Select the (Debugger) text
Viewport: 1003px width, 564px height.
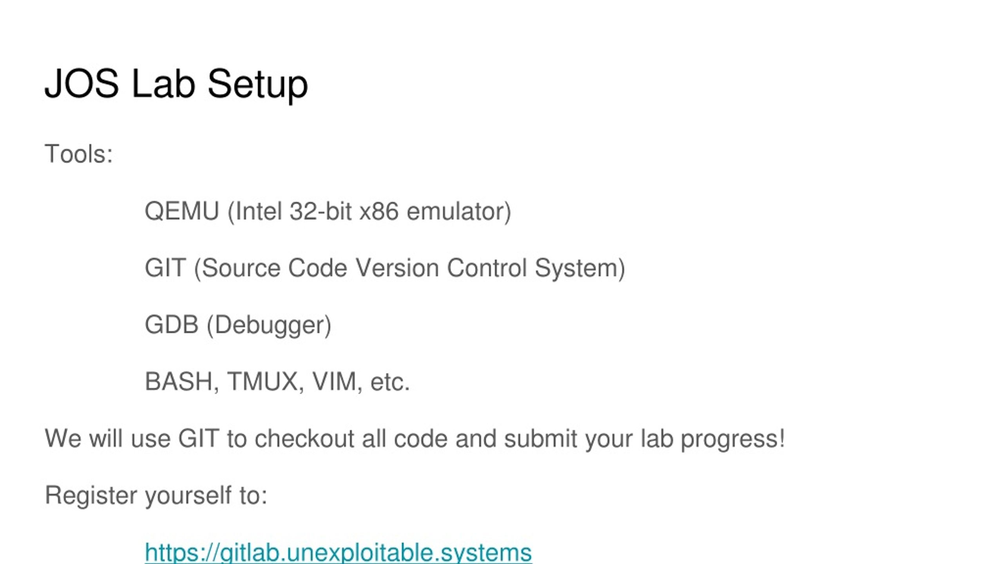coord(269,325)
